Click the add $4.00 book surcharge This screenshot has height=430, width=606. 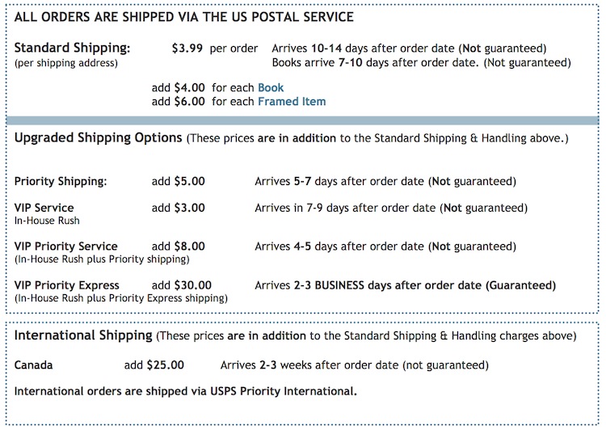[179, 88]
